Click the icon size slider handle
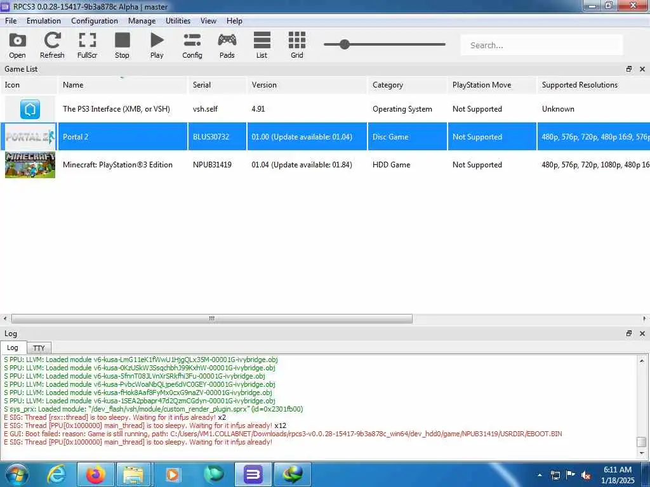The height and width of the screenshot is (487, 650). click(345, 44)
